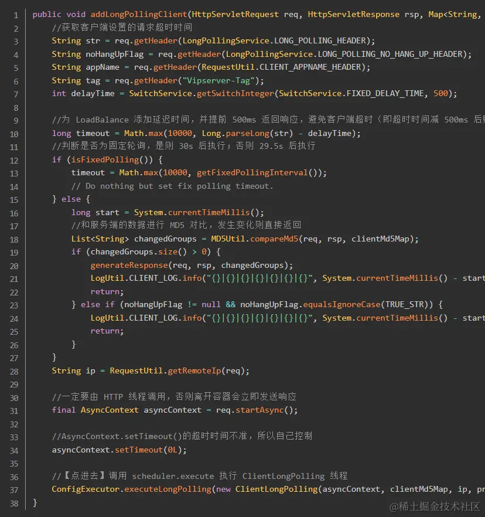The height and width of the screenshot is (517, 485).
Task: Click LONG_POLLING_NO_HANG_UP_HEADER constant
Action: point(390,54)
